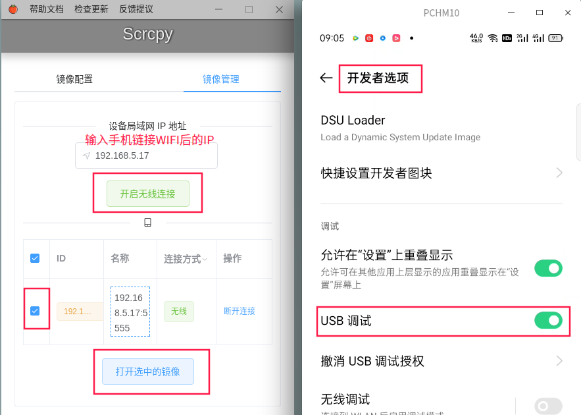Tap the red notification app icon near 09:05
Viewport: 581px width, 415px height.
[x=368, y=38]
